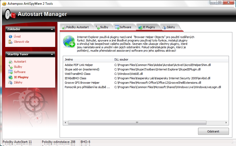Click the Software icon in sidebar
This screenshot has width=236, height=146.
(x=10, y=72)
